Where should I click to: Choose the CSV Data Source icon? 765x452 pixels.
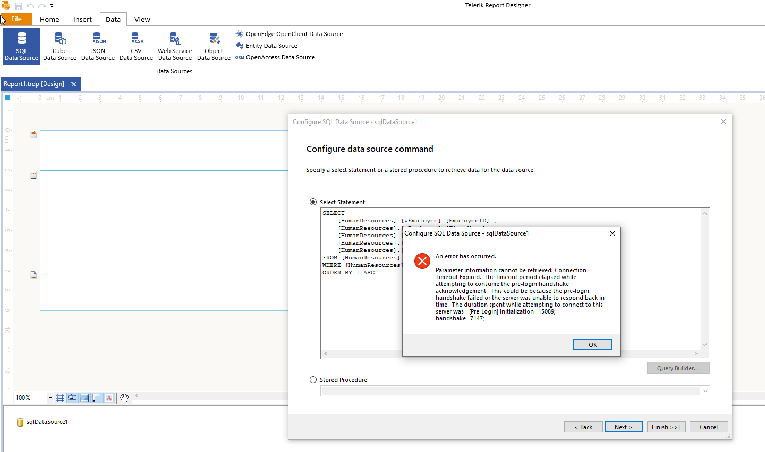tap(136, 46)
